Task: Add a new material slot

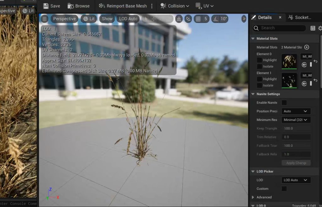Action: pyautogui.click(x=307, y=47)
